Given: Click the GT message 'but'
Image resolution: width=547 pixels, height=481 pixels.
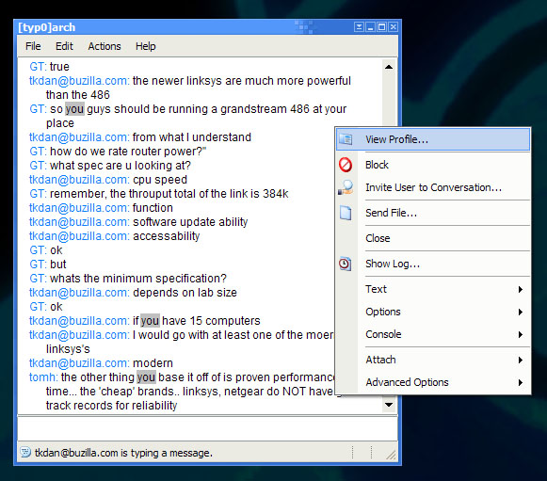Looking at the screenshot, I should coord(58,265).
